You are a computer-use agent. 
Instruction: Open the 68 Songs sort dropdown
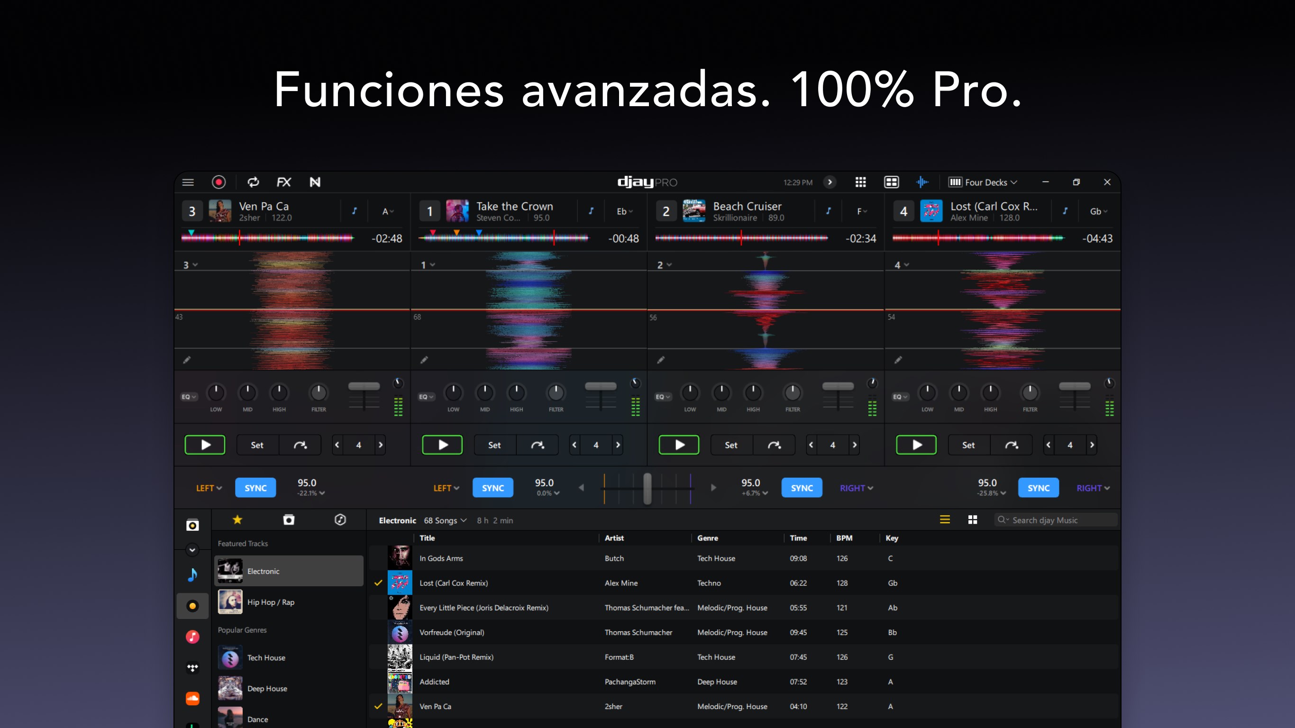pyautogui.click(x=446, y=520)
